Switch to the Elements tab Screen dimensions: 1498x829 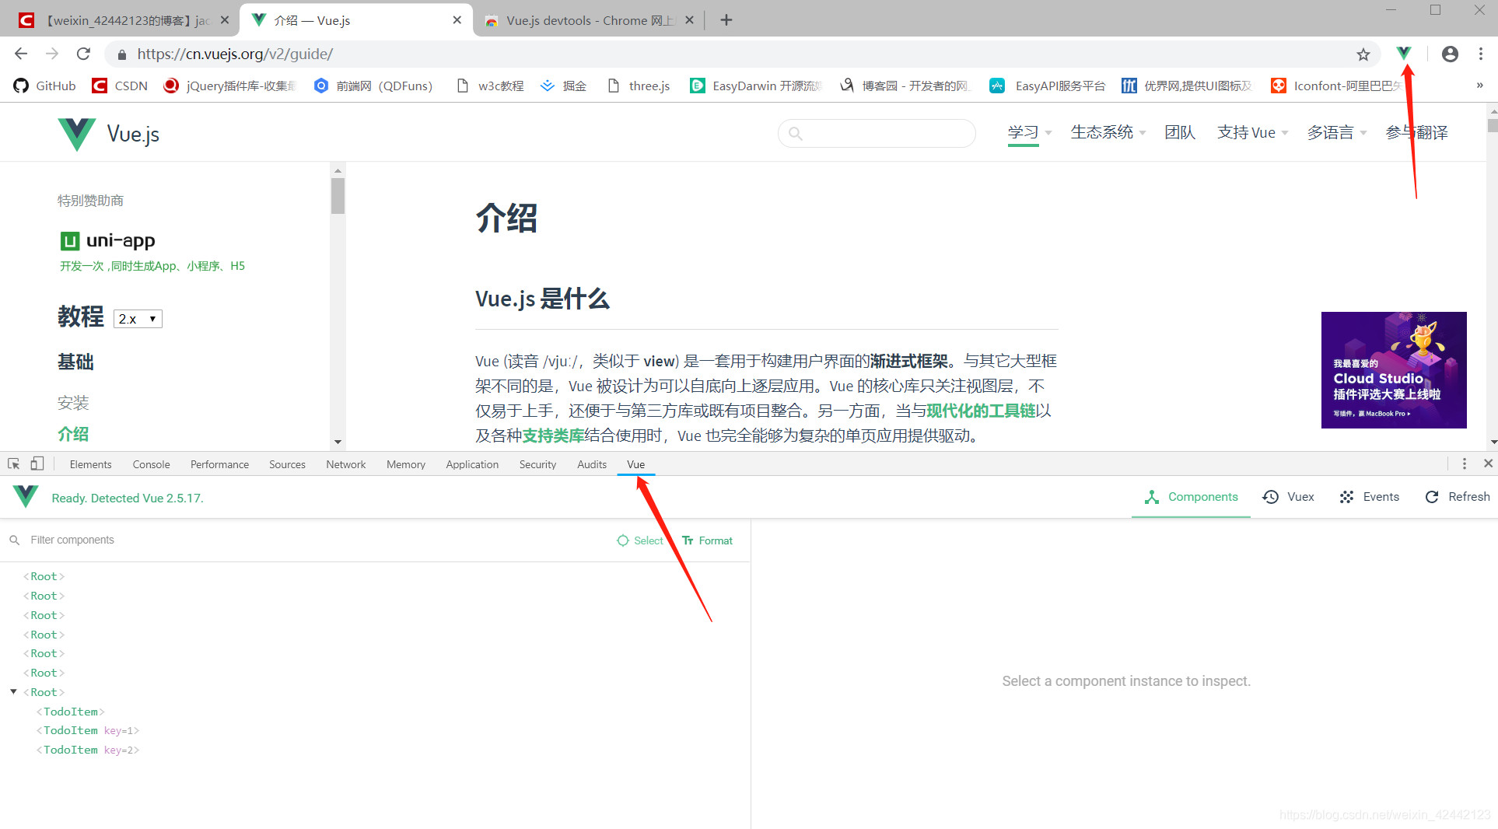click(90, 464)
